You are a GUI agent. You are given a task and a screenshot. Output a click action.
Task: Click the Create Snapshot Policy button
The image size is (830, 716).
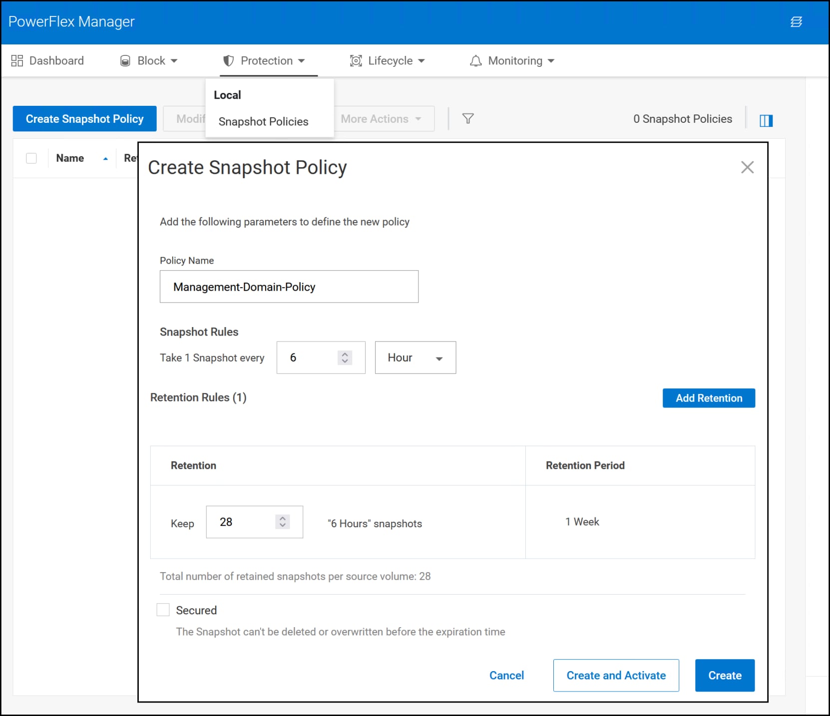pos(85,119)
